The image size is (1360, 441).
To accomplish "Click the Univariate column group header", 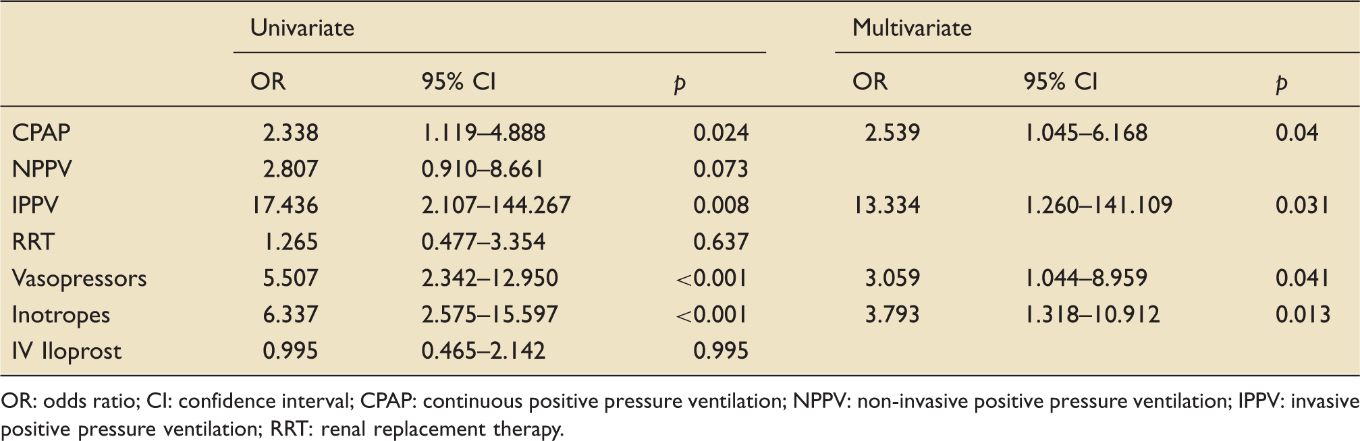I will pyautogui.click(x=302, y=28).
